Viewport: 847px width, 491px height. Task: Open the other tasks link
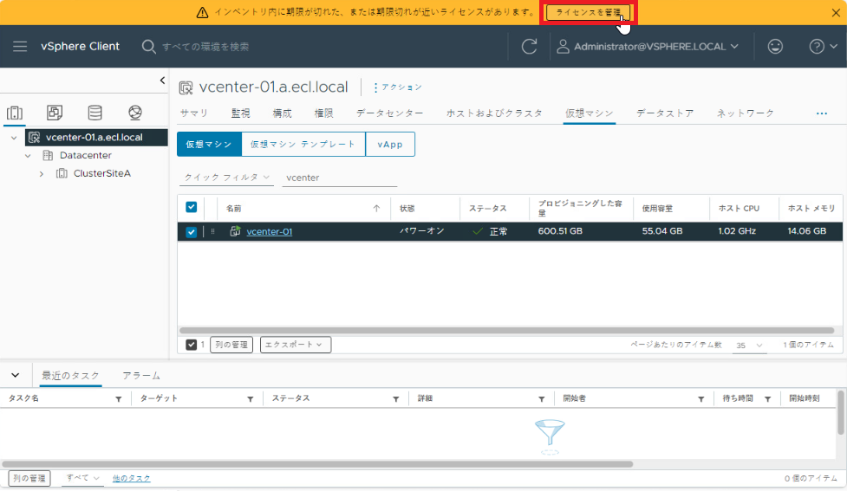(131, 478)
